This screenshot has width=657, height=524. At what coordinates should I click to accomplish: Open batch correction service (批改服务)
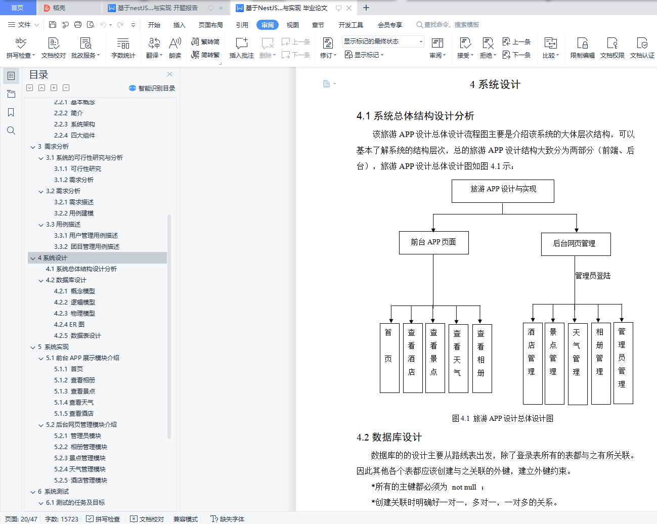click(x=85, y=48)
